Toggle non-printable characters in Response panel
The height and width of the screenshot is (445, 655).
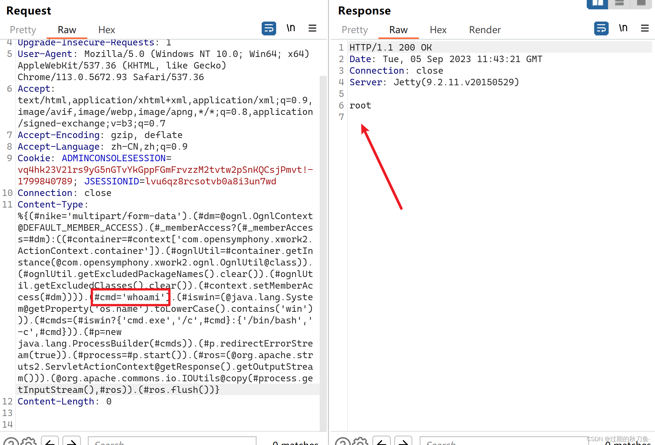click(623, 28)
